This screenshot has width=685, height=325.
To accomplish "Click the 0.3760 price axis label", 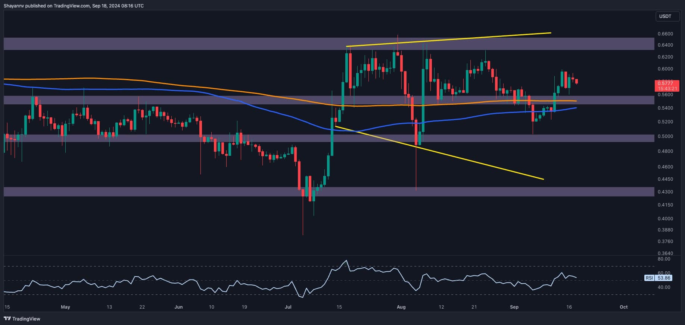I will [x=665, y=242].
